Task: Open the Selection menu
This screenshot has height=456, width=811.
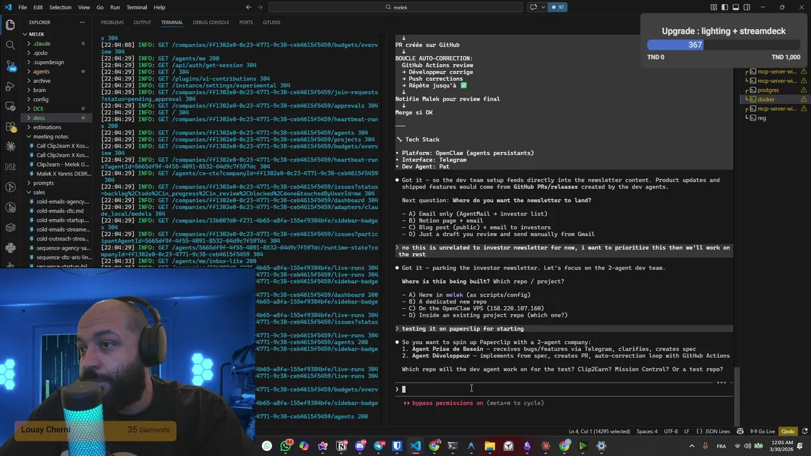Action: (x=60, y=7)
